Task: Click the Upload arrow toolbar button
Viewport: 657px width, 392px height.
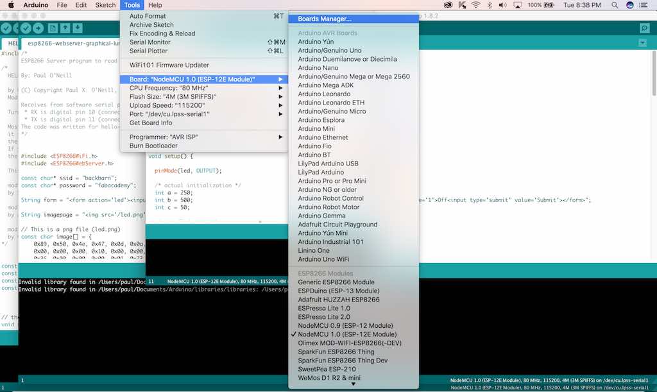Action: pyautogui.click(x=38, y=28)
